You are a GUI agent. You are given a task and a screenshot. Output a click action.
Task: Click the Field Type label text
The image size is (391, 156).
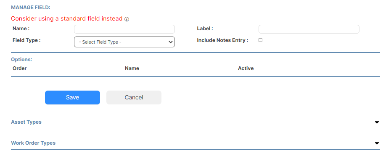pyautogui.click(x=26, y=40)
